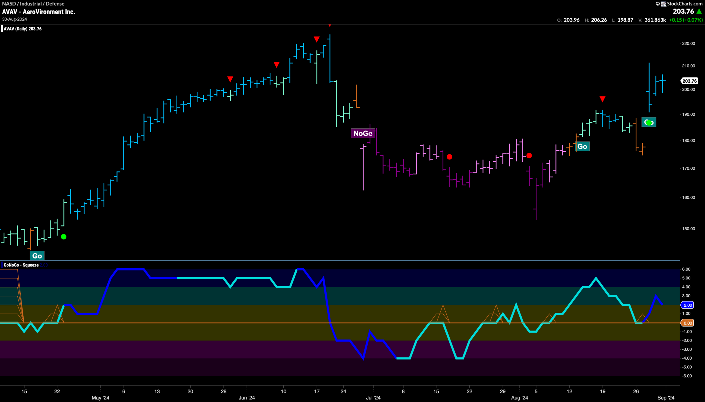Viewport: 705px width, 402px height.
Task: Click the GoNoGo - Squeeze indicator label
Action: pyautogui.click(x=21, y=265)
